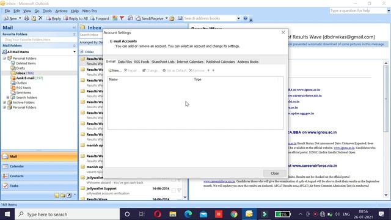Click the Opera icon in the taskbar

[x=158, y=214]
